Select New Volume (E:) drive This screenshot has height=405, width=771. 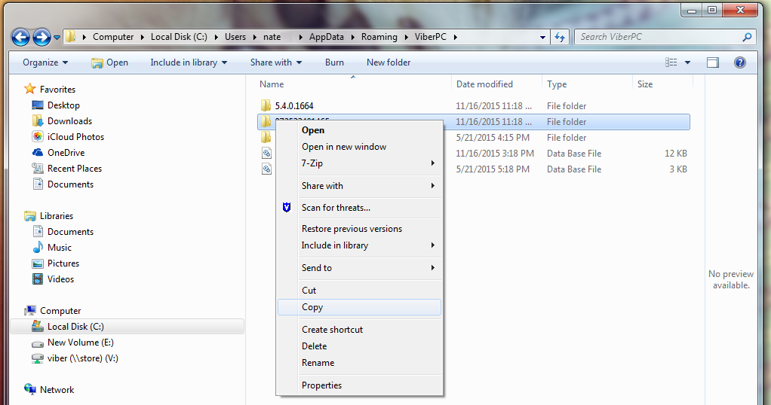click(80, 343)
